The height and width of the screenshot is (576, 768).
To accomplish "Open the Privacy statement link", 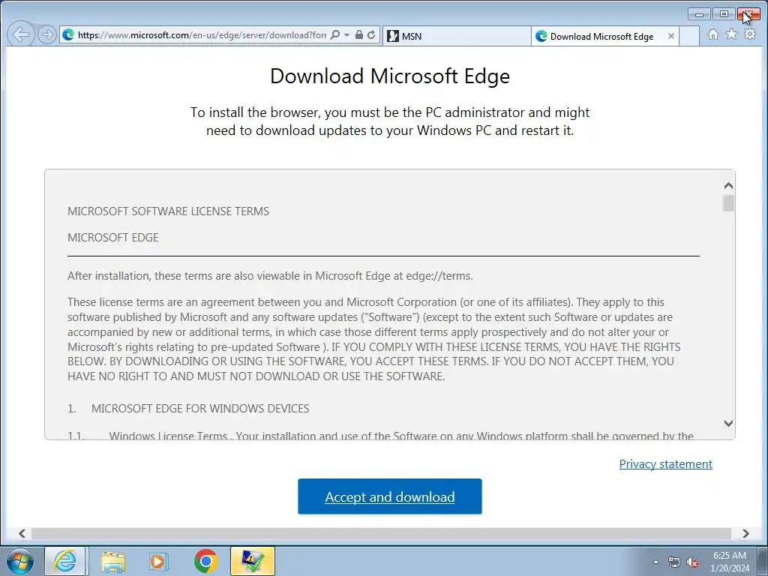I will tap(666, 463).
